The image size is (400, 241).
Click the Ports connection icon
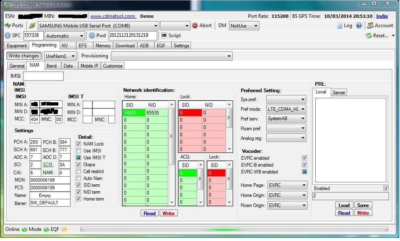coord(8,25)
